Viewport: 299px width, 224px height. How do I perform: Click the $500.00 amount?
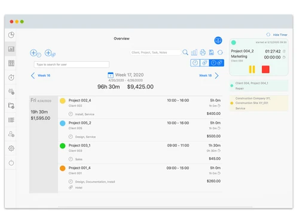(213, 136)
